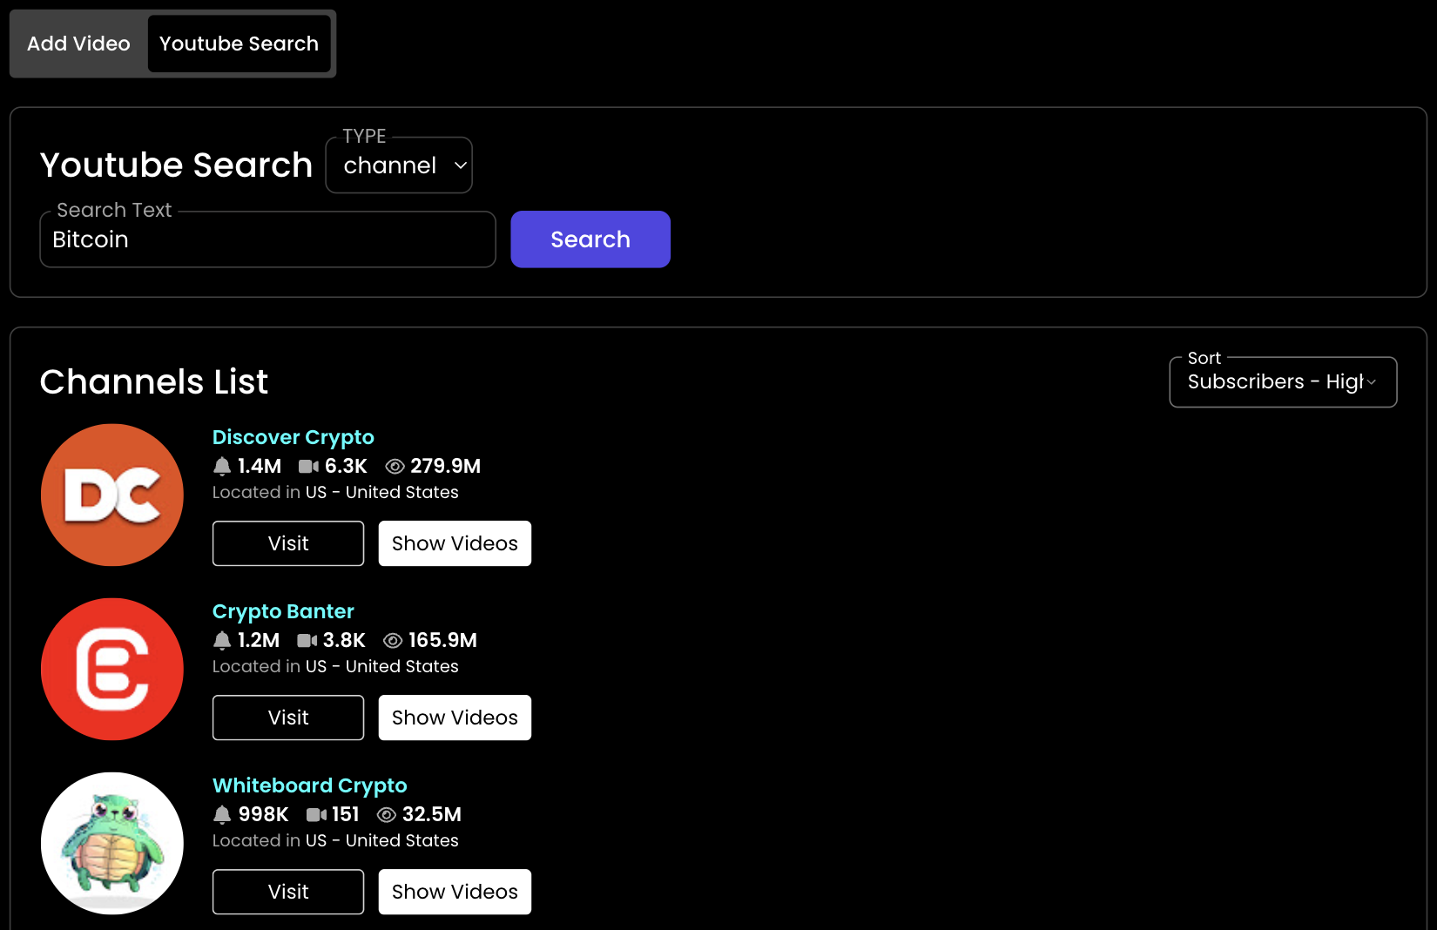Click the Whiteboard Crypto video camera icon

[x=316, y=815]
